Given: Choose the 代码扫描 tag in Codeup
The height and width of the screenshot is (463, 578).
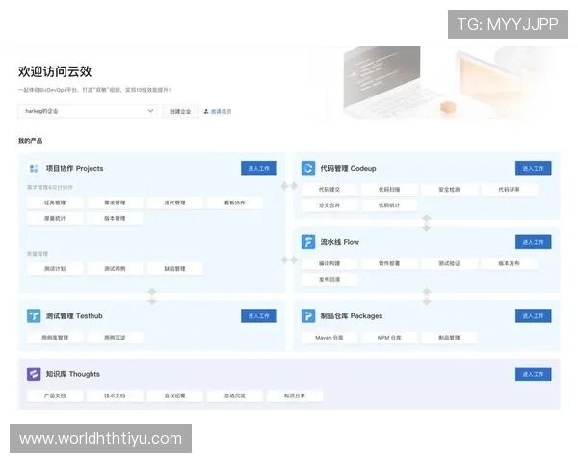Looking at the screenshot, I should [x=389, y=190].
